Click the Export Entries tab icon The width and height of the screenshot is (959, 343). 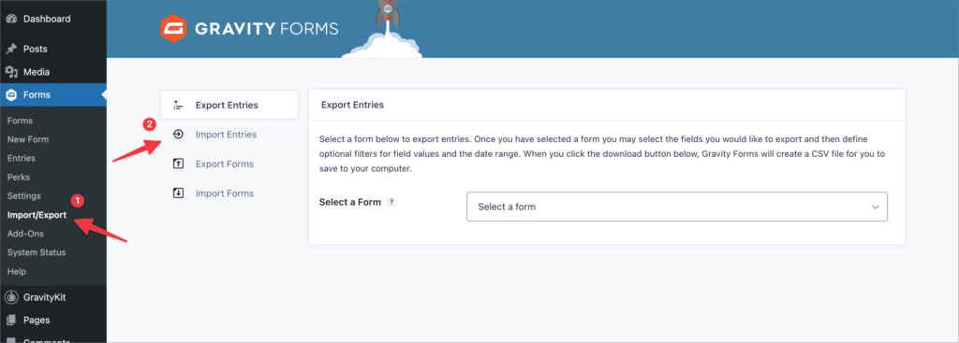[179, 105]
